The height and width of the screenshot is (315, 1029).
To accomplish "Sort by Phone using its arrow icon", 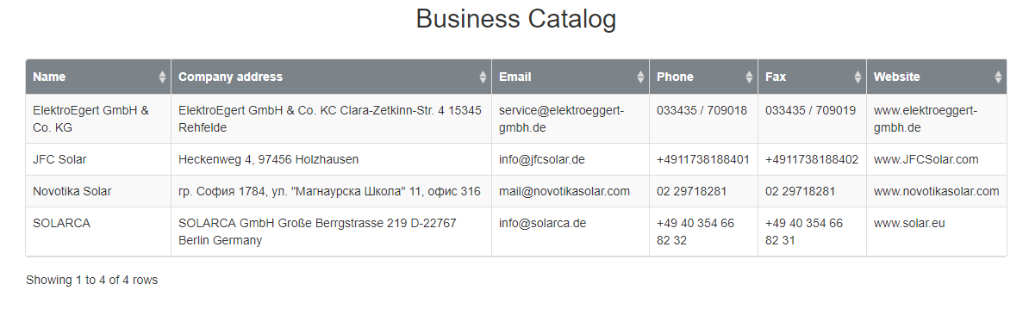I will pos(750,77).
